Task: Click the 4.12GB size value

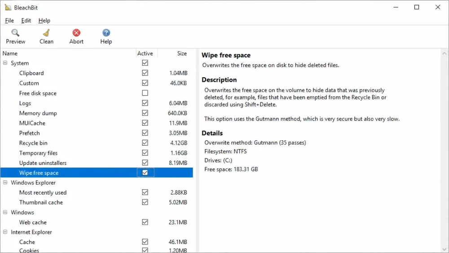Action: pyautogui.click(x=179, y=143)
